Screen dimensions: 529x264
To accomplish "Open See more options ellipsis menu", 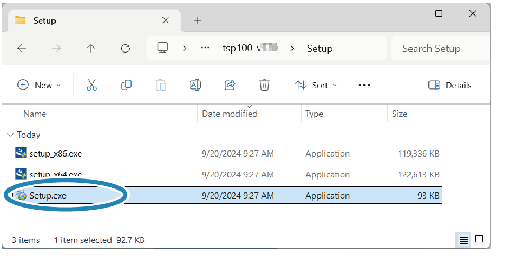I will tap(364, 85).
